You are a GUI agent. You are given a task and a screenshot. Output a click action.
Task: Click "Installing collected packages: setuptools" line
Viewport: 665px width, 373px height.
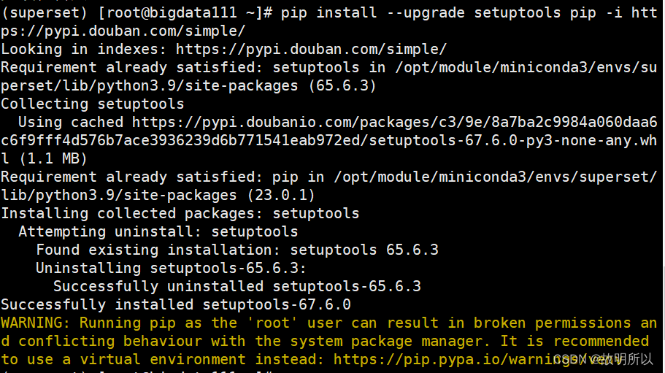[x=180, y=213]
